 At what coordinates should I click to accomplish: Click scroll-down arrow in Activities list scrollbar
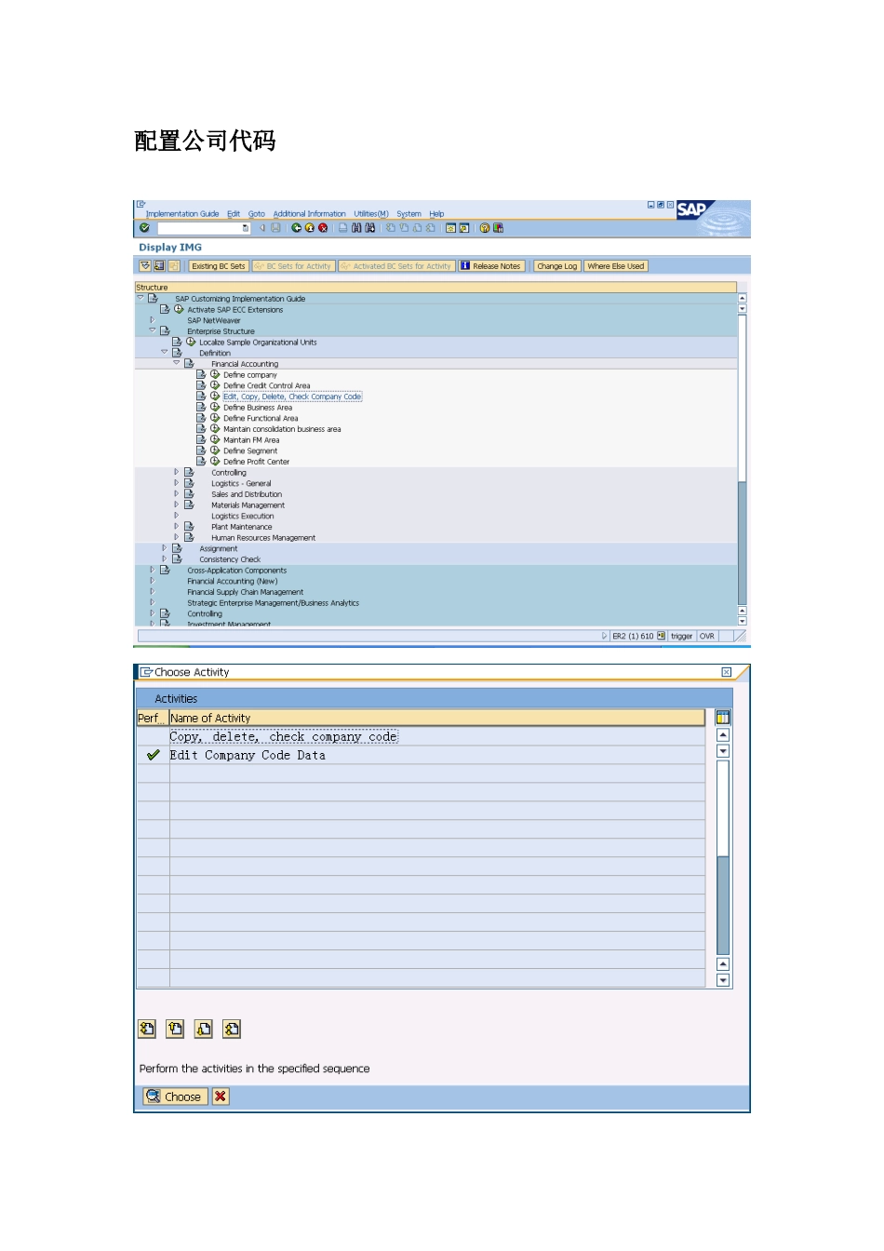723,980
